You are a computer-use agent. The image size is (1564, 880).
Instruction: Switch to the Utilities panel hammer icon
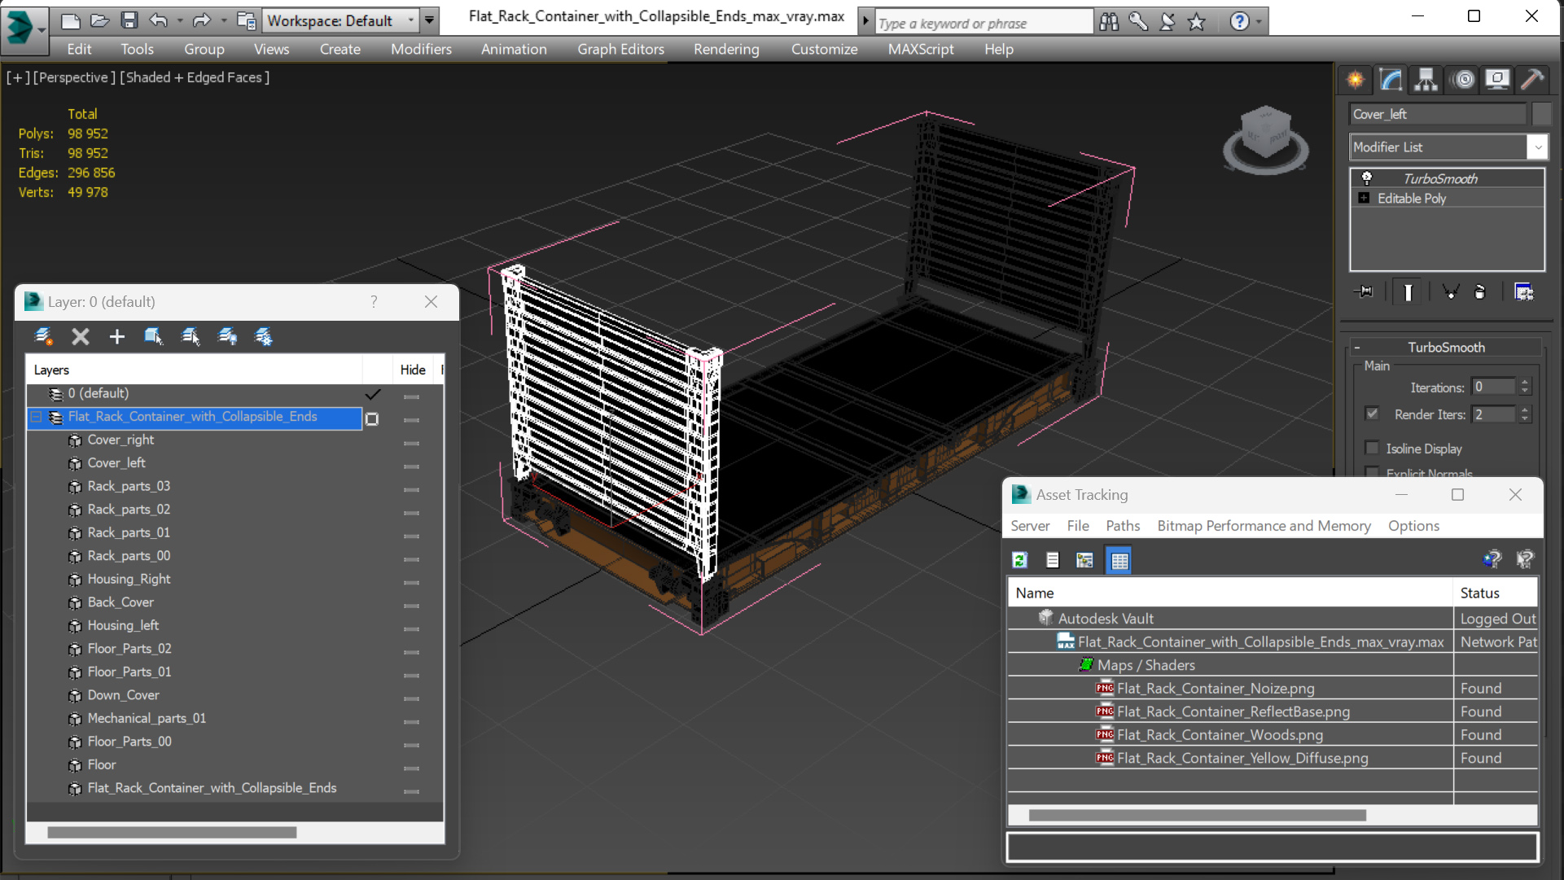(x=1531, y=80)
